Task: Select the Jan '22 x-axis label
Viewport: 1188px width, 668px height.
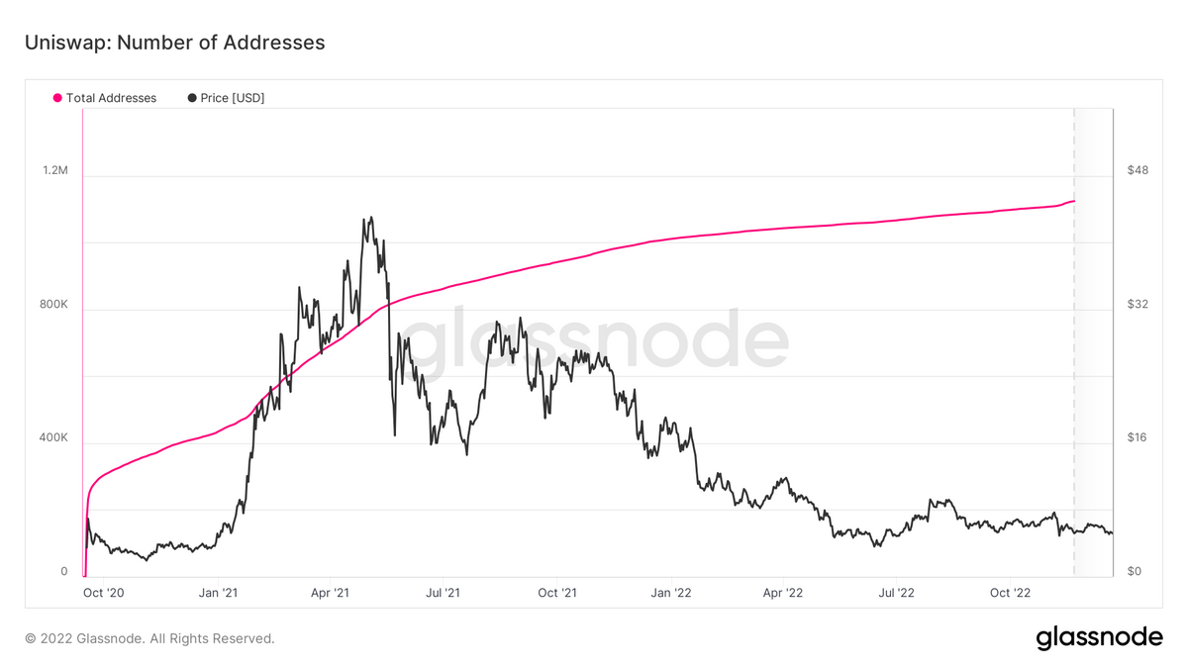Action: [x=670, y=593]
